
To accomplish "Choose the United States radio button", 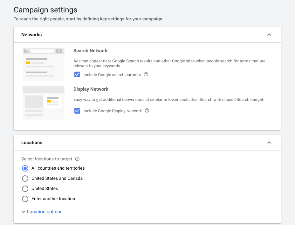I will coord(25,188).
